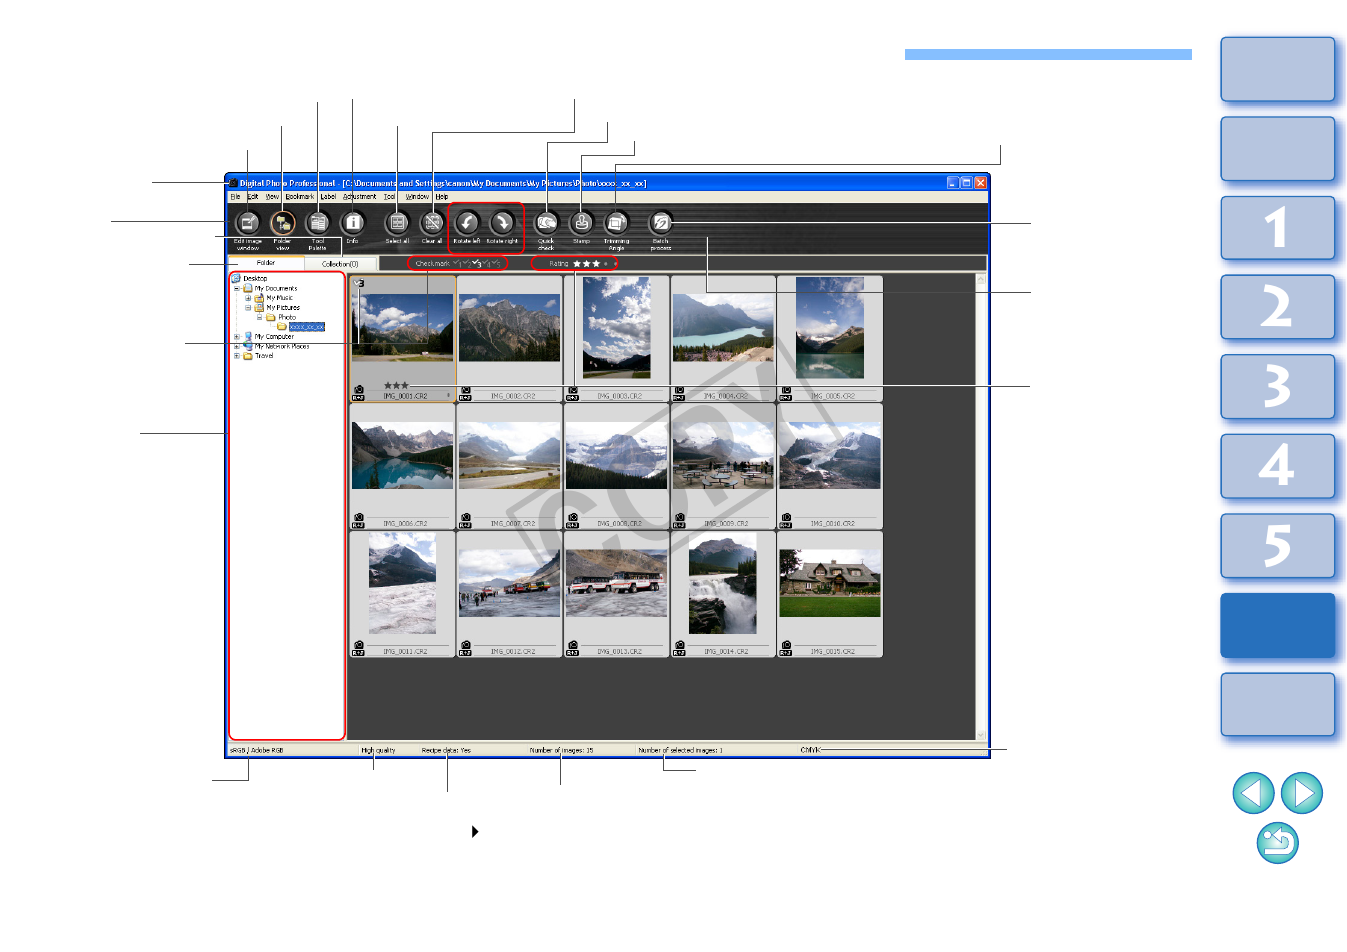Click the checkmark badge on IMG_0001 thumbnail
Viewport: 1347px width, 952px height.
click(359, 283)
